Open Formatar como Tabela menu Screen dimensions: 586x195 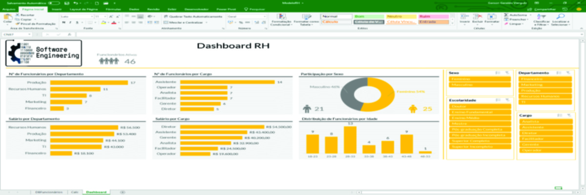(306, 19)
